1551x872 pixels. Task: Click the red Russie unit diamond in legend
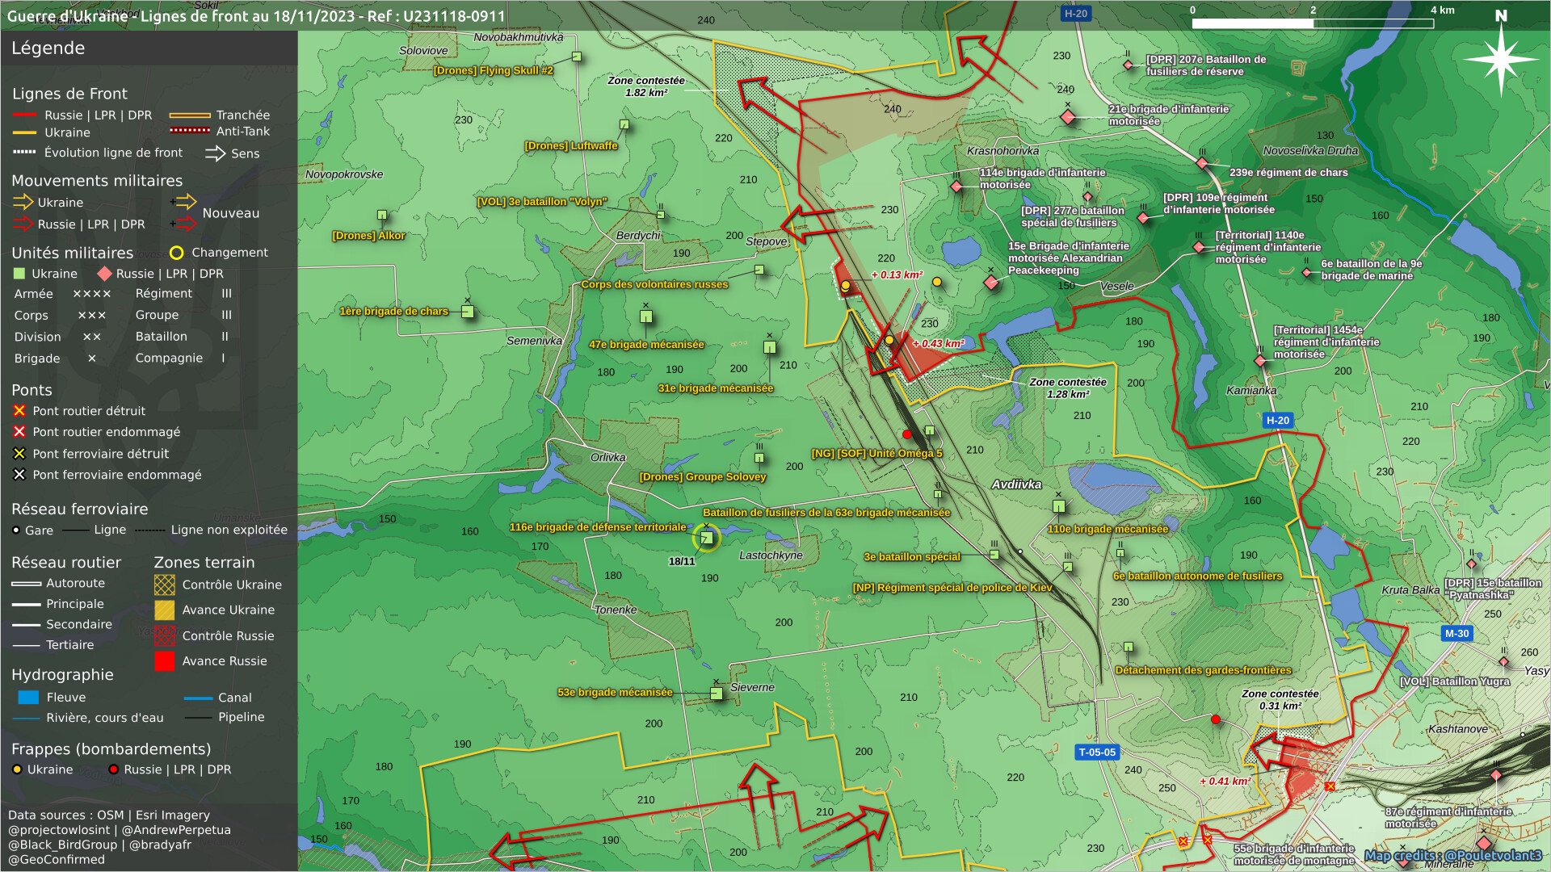point(104,274)
